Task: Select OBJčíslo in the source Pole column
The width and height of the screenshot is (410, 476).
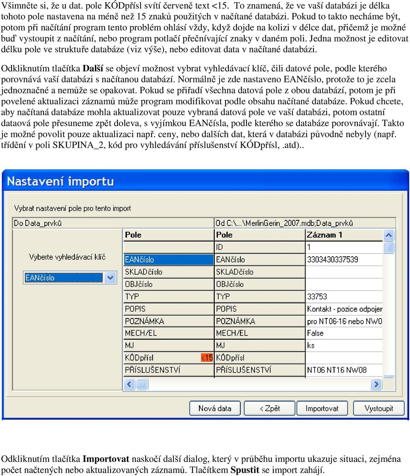Action: (260, 284)
